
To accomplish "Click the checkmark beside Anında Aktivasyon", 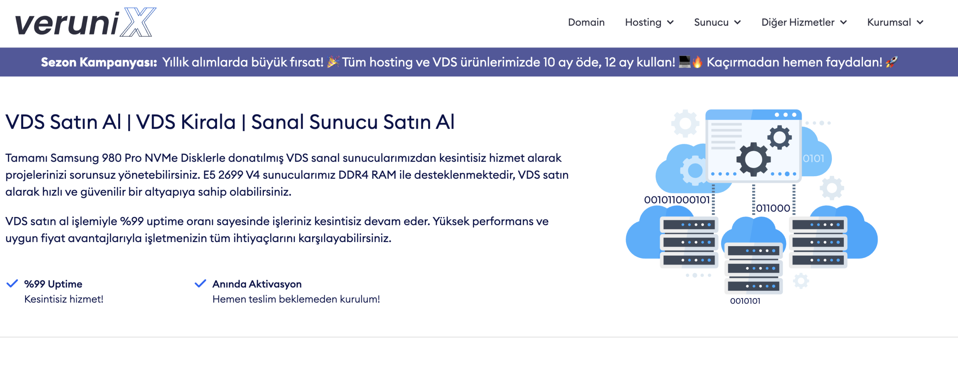I will (201, 284).
